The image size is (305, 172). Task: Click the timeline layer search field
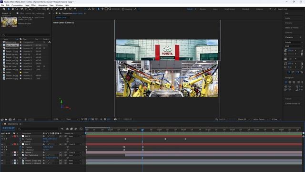pos(38,129)
